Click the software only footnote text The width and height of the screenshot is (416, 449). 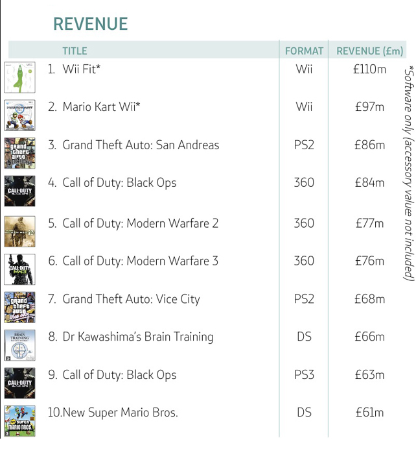tap(409, 173)
